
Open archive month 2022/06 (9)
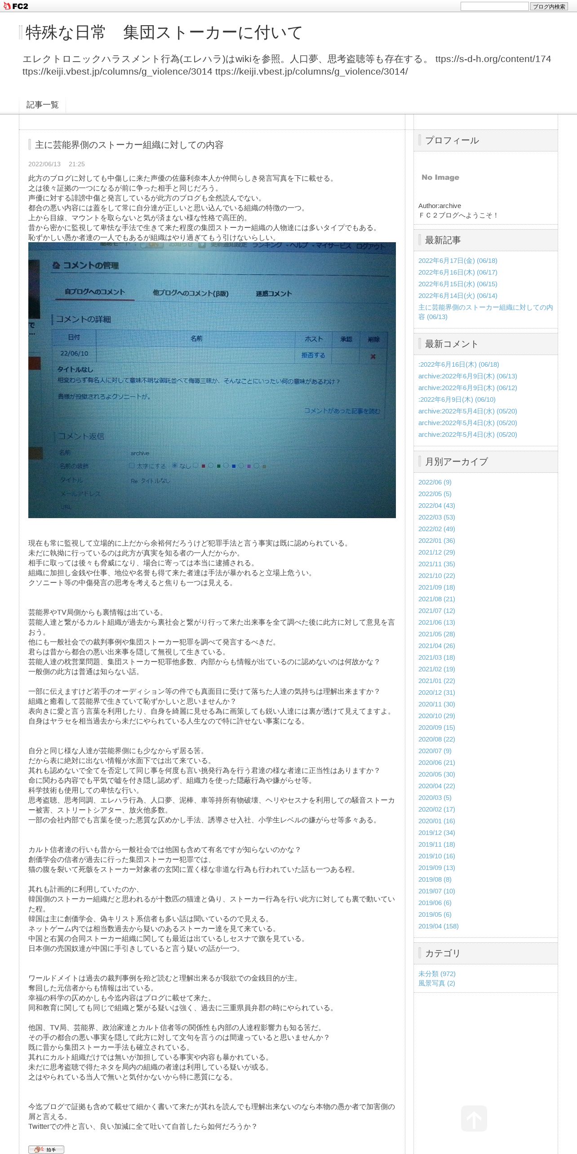click(x=435, y=482)
